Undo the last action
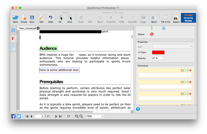Image resolution: width=207 pixels, height=134 pixels. [x=50, y=19]
